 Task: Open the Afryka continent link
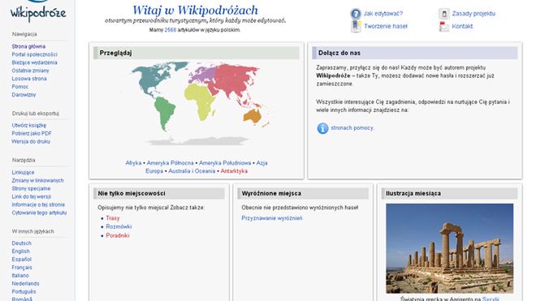pos(133,163)
